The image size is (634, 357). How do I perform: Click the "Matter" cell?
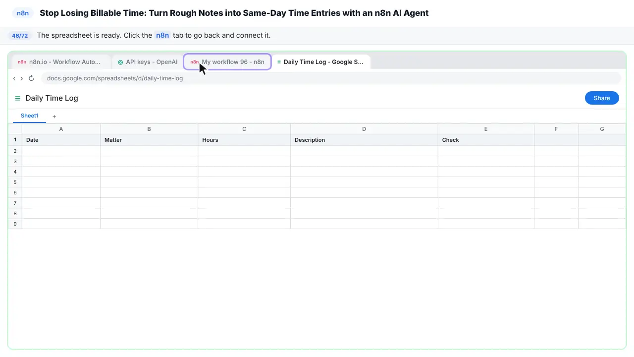(149, 140)
